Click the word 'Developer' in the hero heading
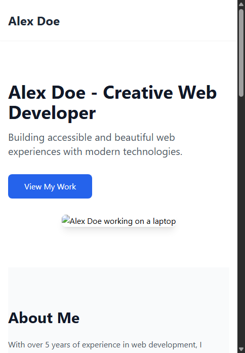The image size is (245, 353). (x=52, y=113)
